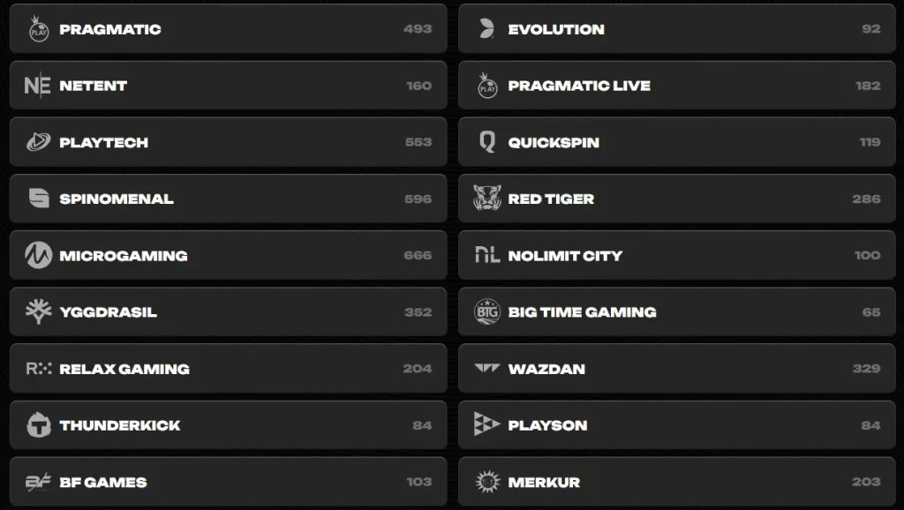Choose Pragmatic Live from providers list
The height and width of the screenshot is (510, 904).
[x=677, y=86]
